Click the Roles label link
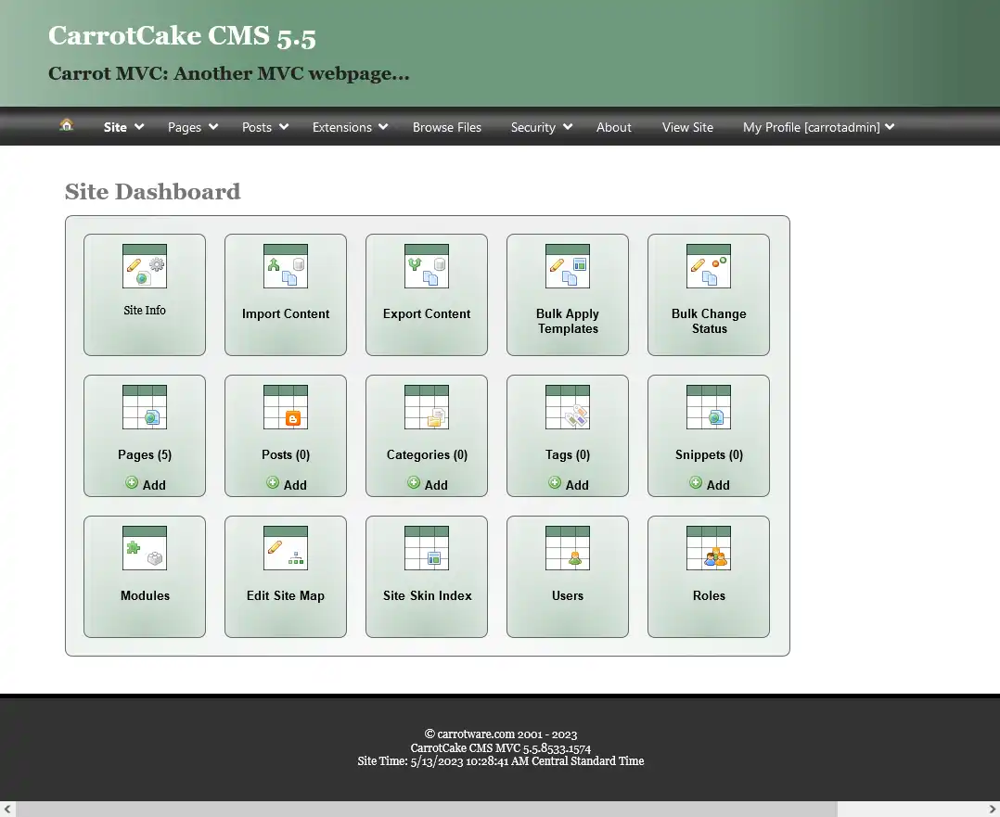The width and height of the screenshot is (1000, 817). click(x=709, y=595)
